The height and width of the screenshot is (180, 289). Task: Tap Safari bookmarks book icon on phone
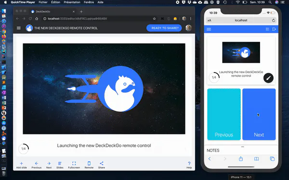point(256,159)
